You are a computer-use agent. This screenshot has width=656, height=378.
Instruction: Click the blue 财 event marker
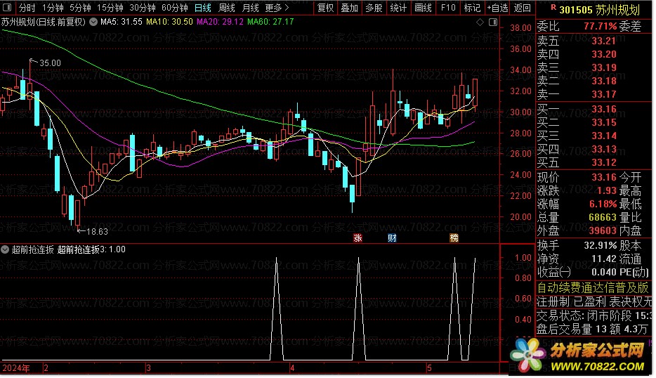(392, 237)
